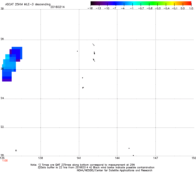The image size is (196, 172).
Task: Click the -13 color scale label
Action: pyautogui.click(x=98, y=8)
